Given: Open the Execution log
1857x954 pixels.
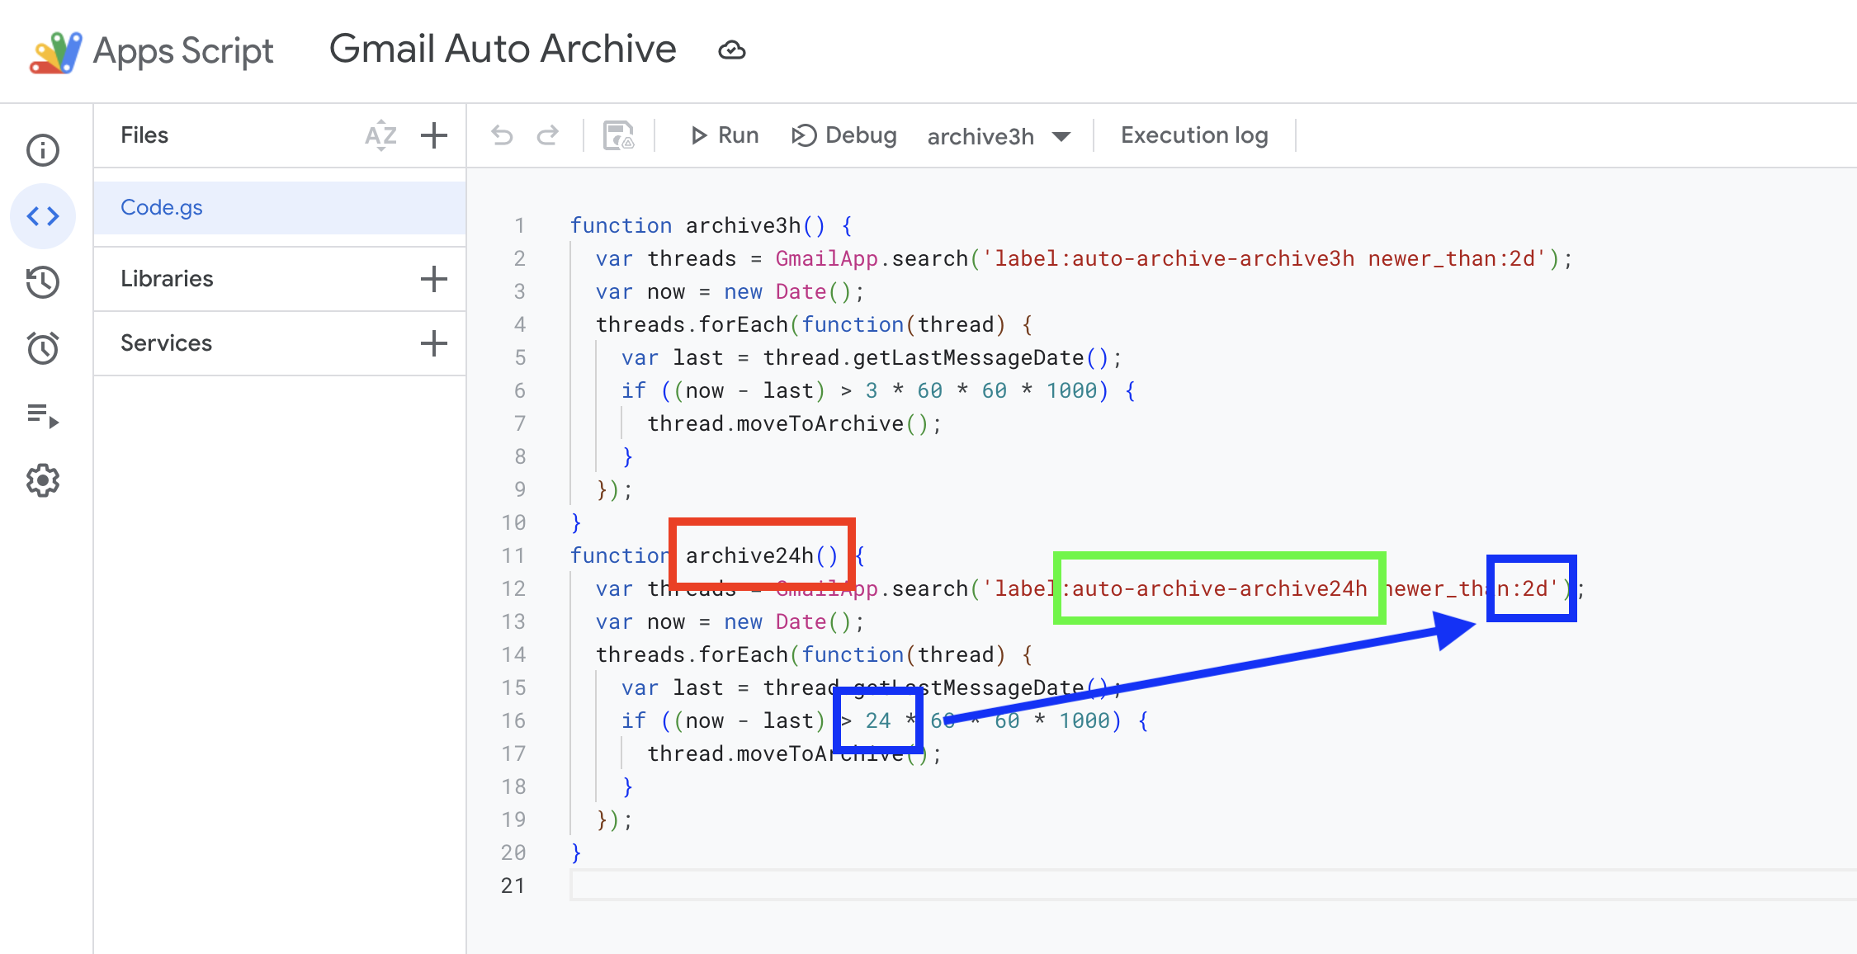Looking at the screenshot, I should [1193, 135].
